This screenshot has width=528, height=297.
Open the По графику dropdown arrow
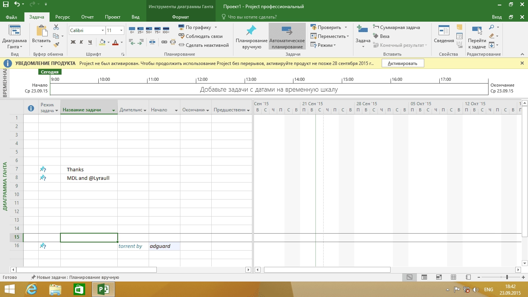click(216, 27)
